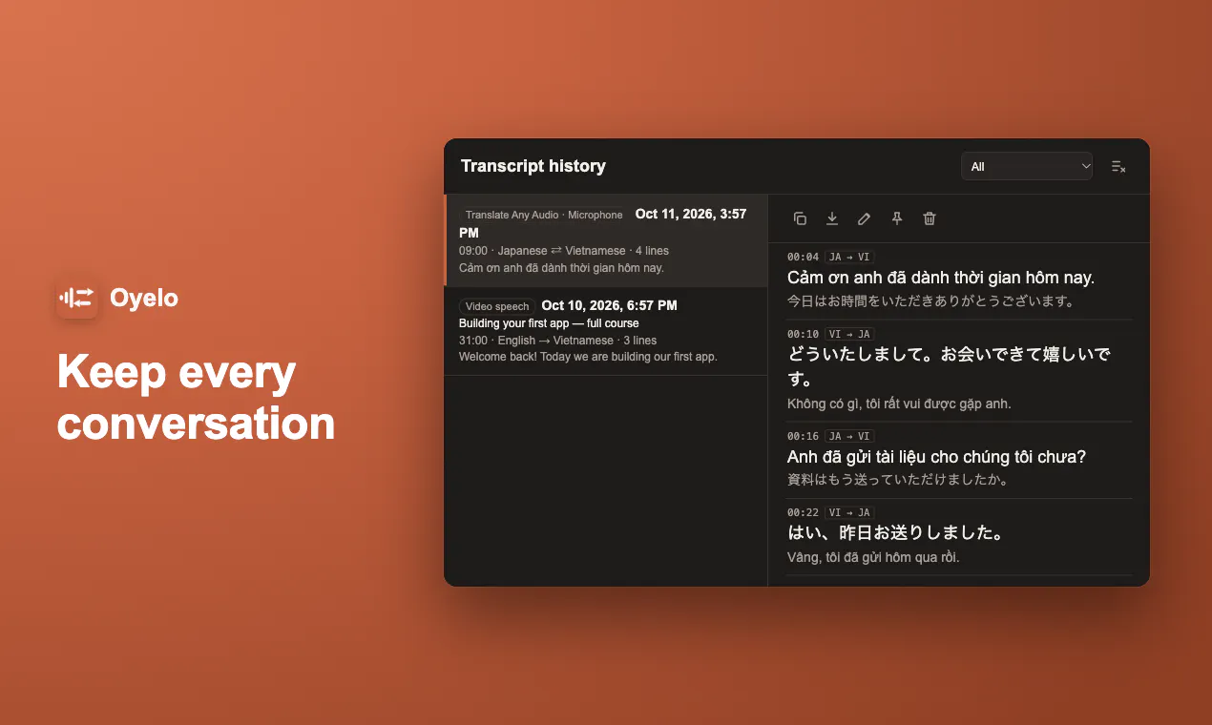This screenshot has width=1212, height=725.
Task: Click the JA → VI badge at 00:04
Action: pos(849,257)
